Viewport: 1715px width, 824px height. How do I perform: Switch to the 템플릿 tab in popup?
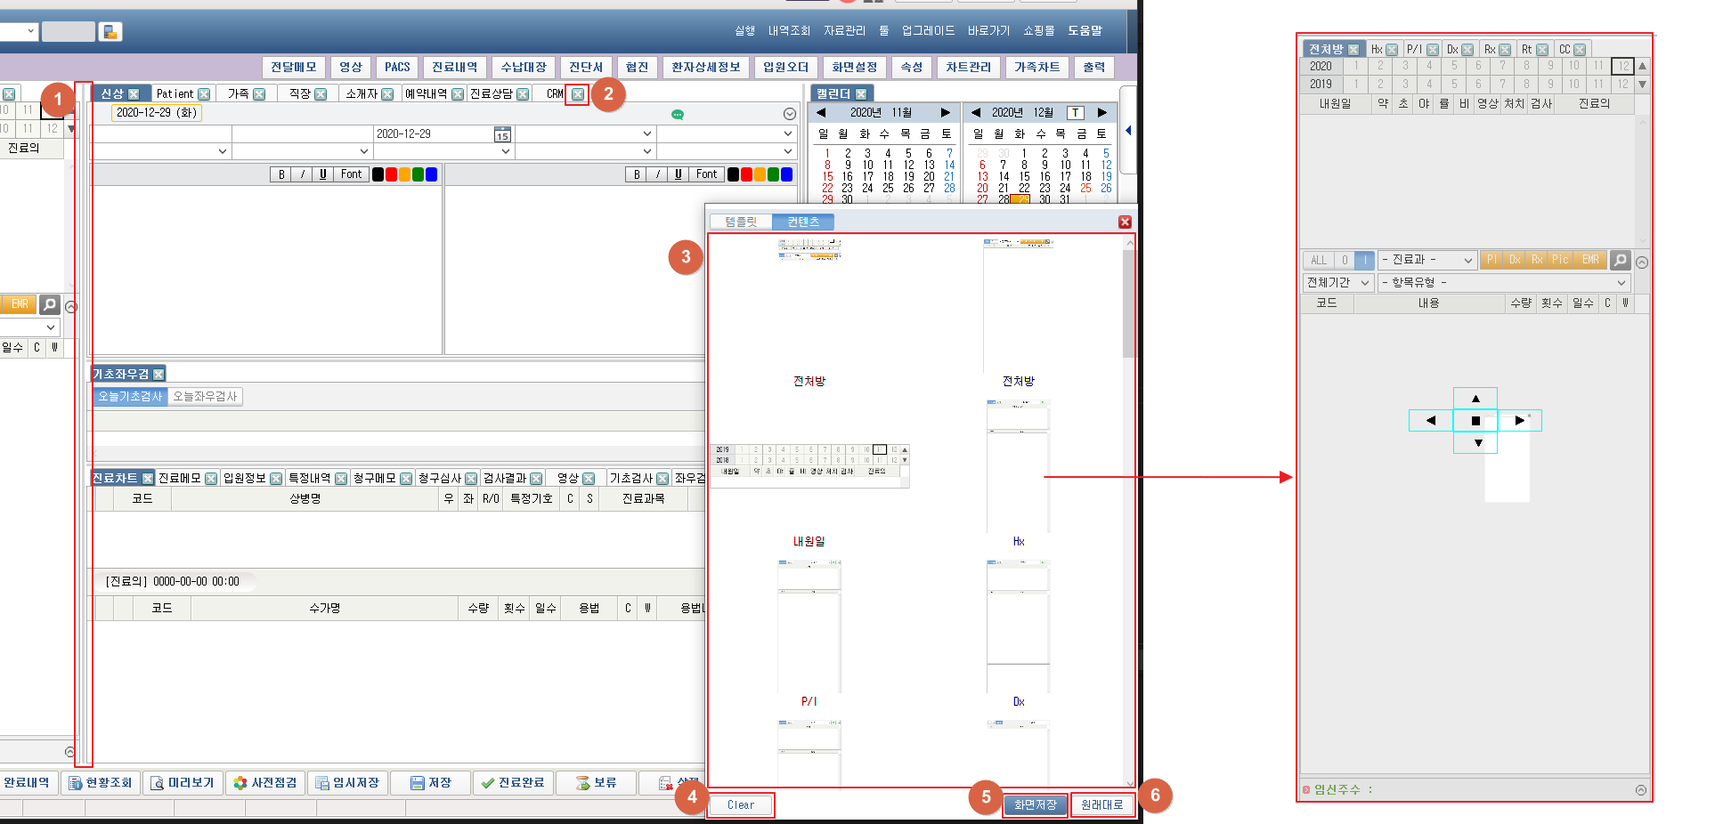point(741,222)
